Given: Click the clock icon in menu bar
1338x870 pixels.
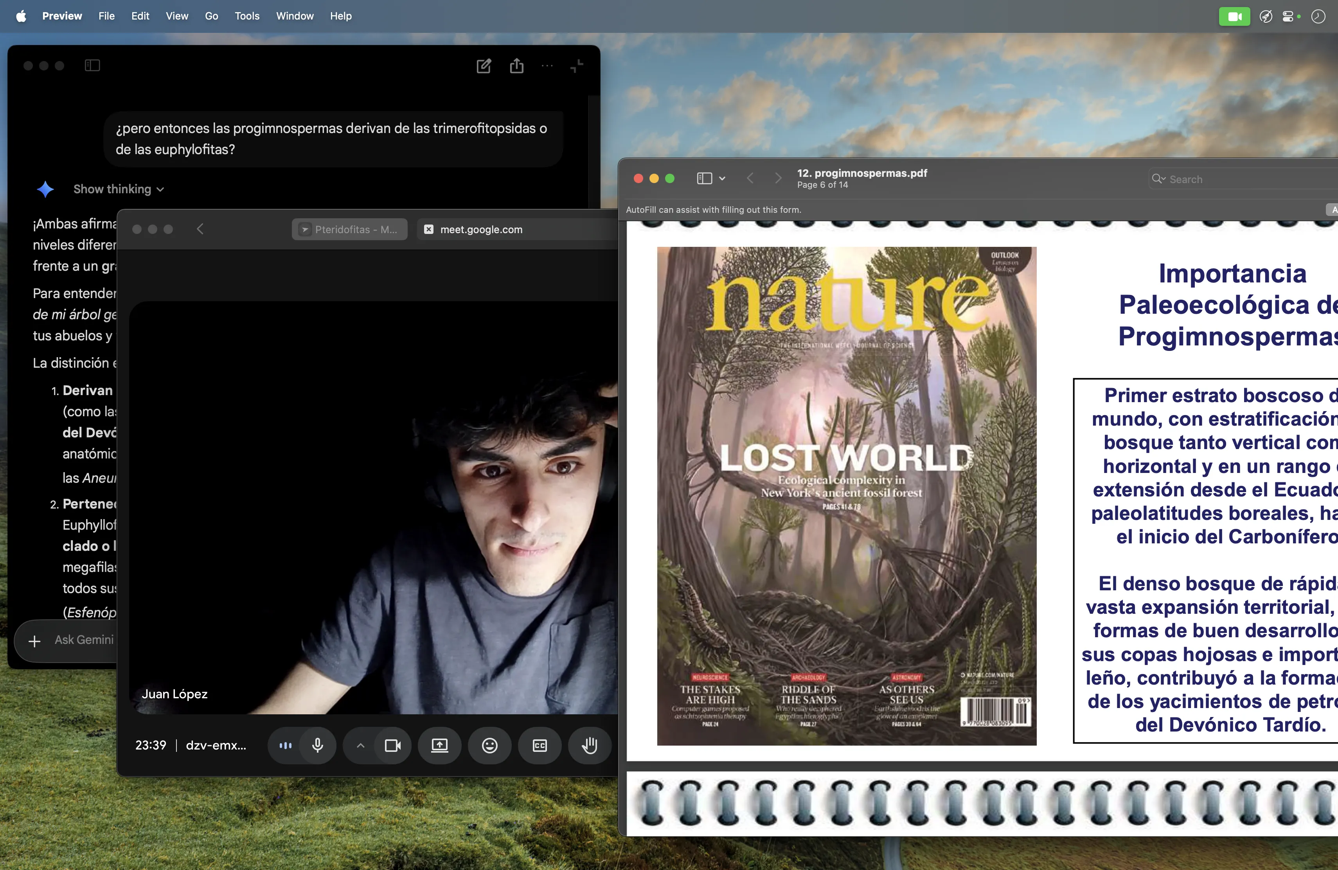Looking at the screenshot, I should [1318, 16].
